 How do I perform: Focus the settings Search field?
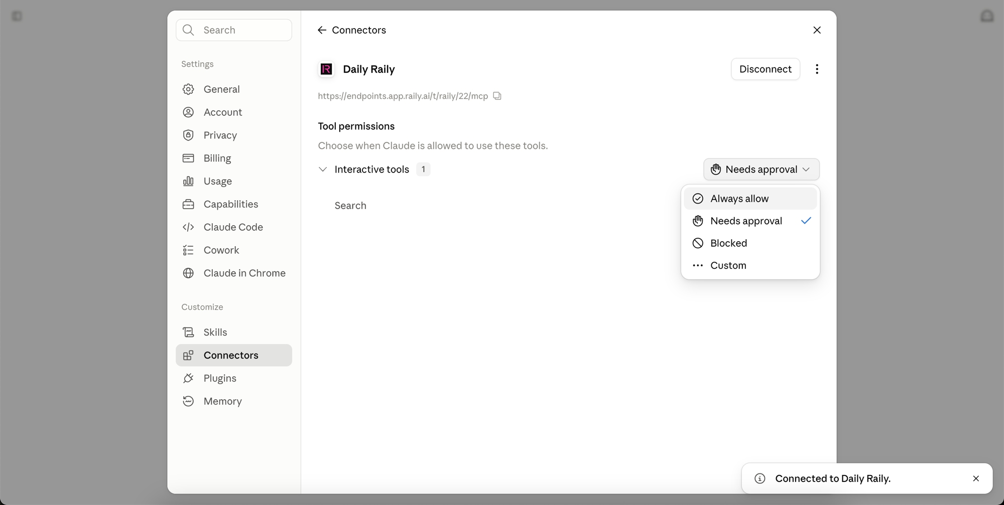(234, 30)
